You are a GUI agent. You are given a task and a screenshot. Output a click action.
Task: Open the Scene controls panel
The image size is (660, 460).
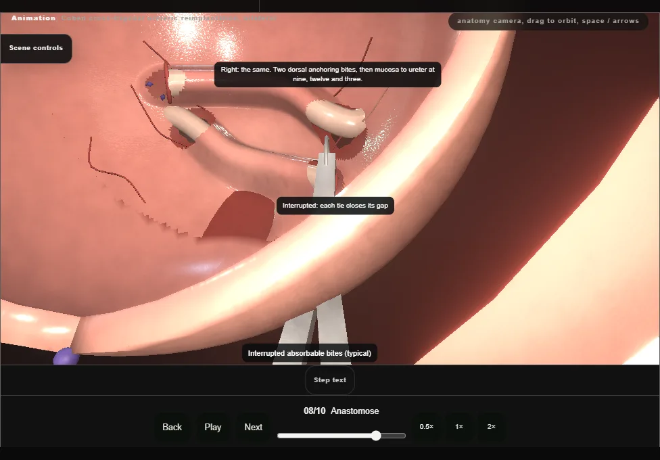[x=36, y=48]
